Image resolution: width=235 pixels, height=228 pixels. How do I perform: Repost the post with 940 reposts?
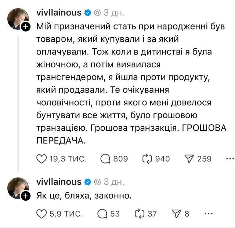click(147, 159)
